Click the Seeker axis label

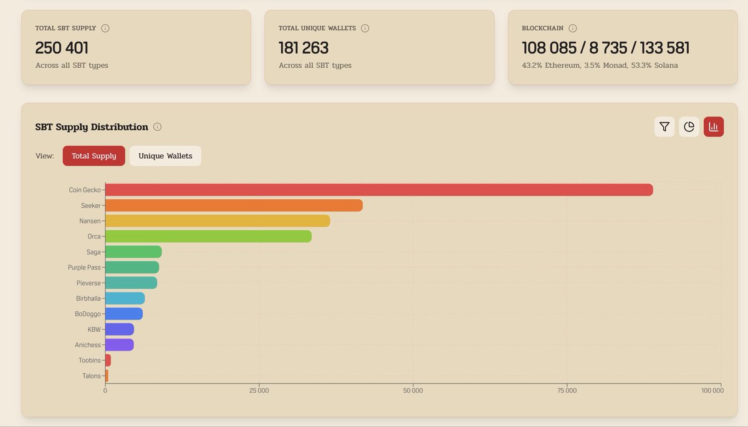[x=91, y=205]
